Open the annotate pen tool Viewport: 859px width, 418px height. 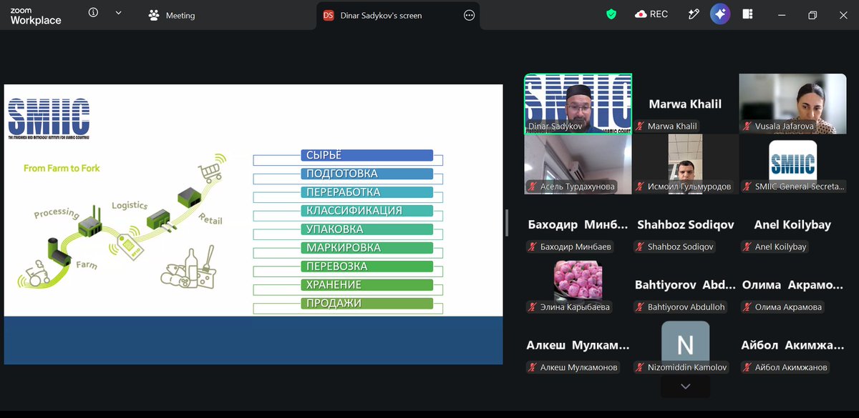[693, 14]
